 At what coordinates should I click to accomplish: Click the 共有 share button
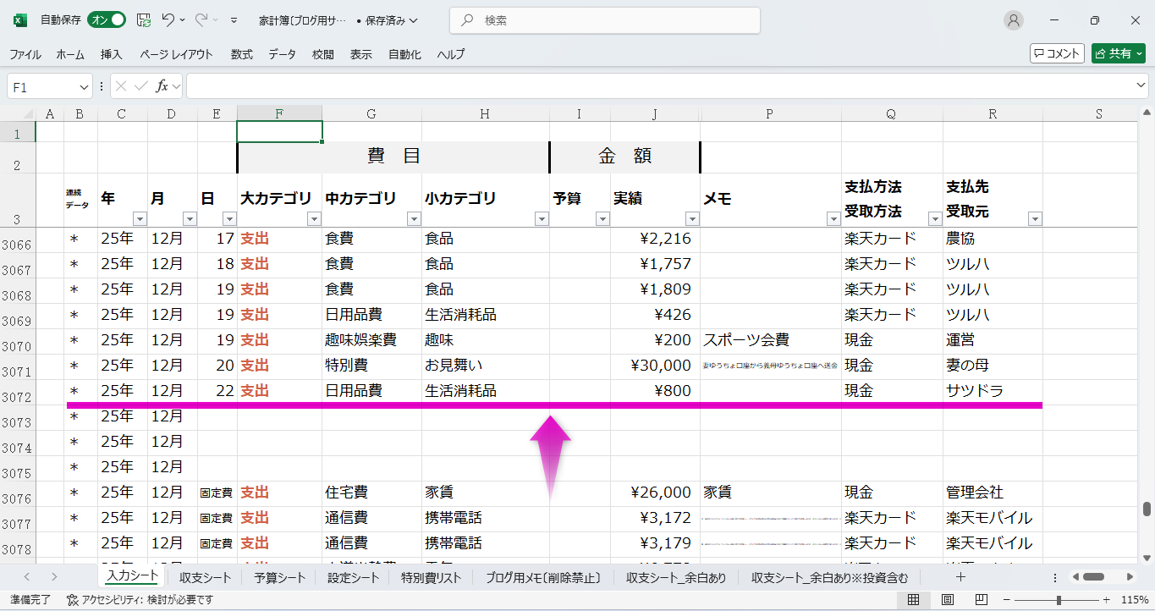(x=1117, y=53)
